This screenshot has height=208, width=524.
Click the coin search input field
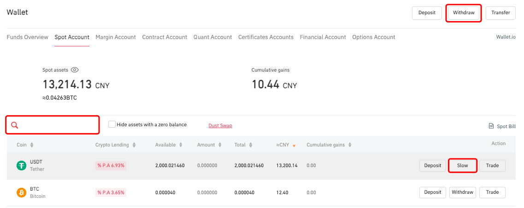click(x=58, y=125)
